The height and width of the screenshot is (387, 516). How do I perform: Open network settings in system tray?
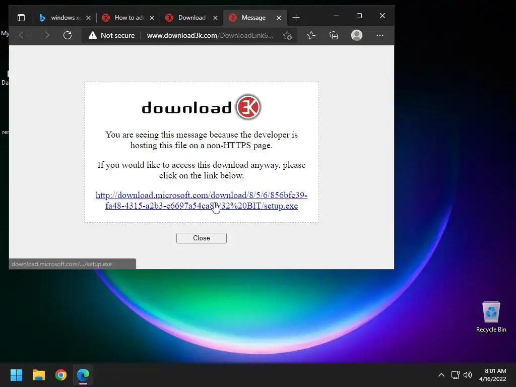click(455, 375)
